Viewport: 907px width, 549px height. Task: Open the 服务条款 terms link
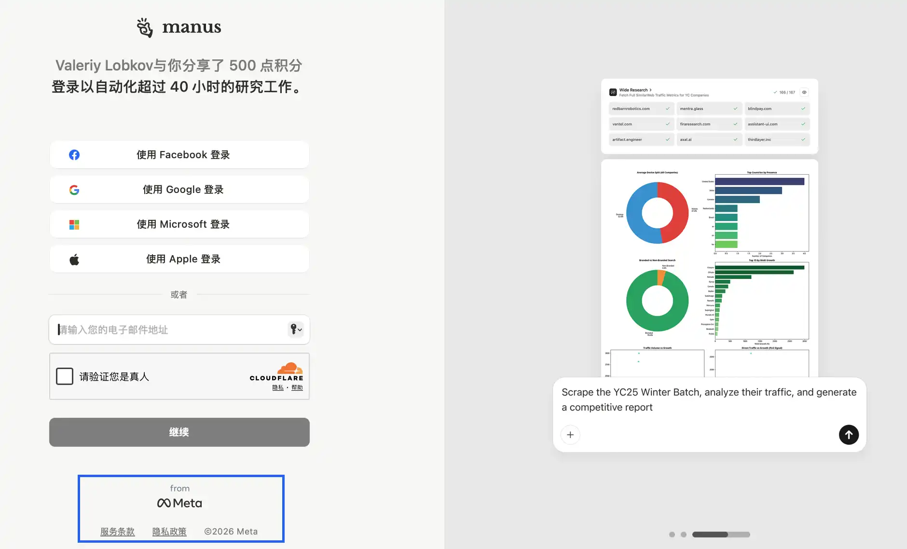[x=117, y=532]
